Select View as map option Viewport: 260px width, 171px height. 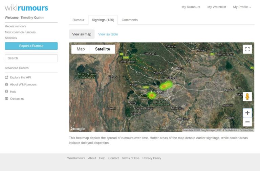pyautogui.click(x=82, y=34)
